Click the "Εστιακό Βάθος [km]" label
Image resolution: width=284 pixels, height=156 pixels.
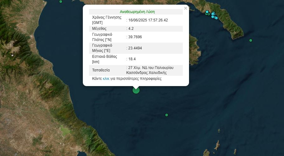point(104,59)
